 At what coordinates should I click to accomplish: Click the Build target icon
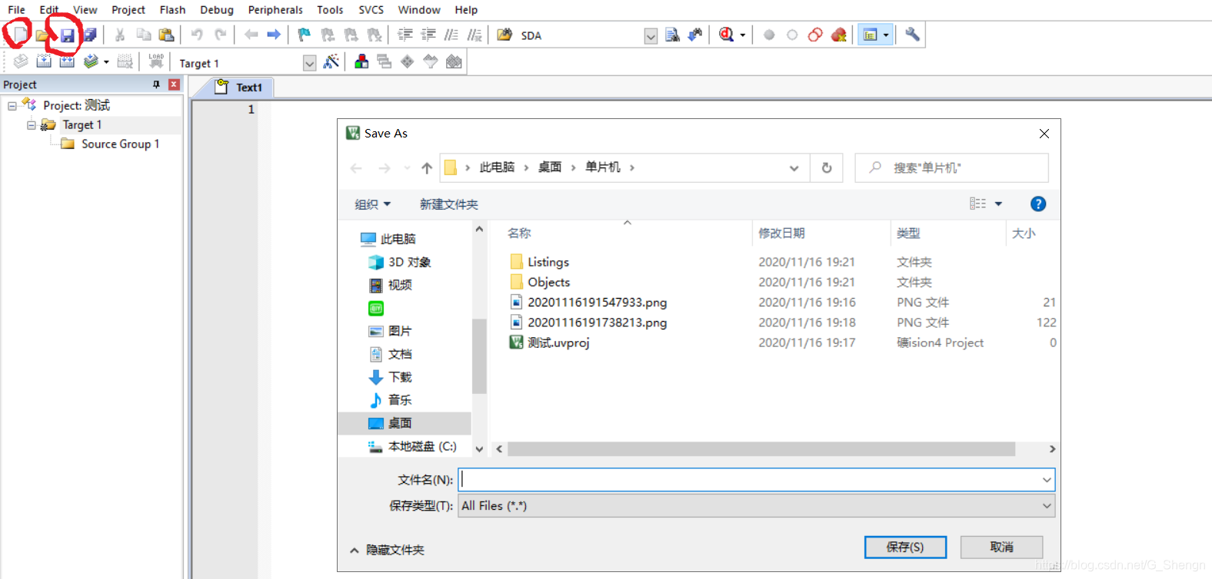click(44, 62)
